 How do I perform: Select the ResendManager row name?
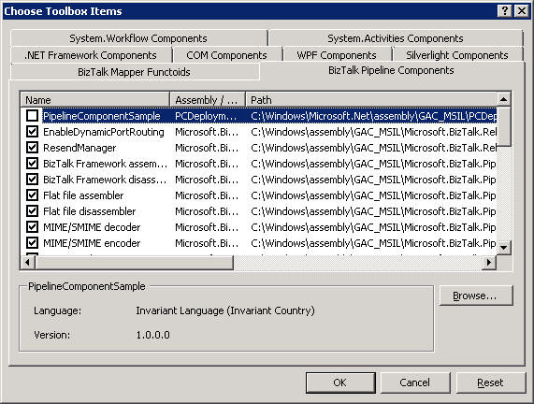79,148
